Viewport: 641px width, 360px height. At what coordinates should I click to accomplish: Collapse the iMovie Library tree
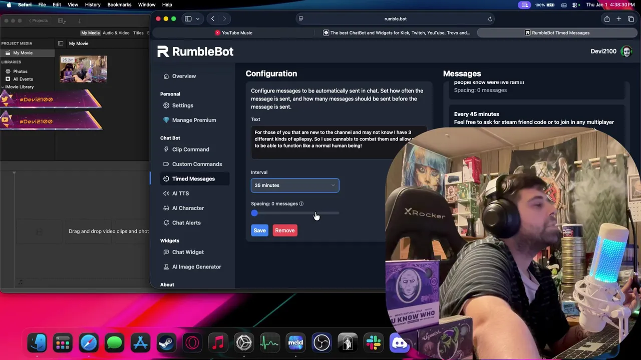point(3,87)
